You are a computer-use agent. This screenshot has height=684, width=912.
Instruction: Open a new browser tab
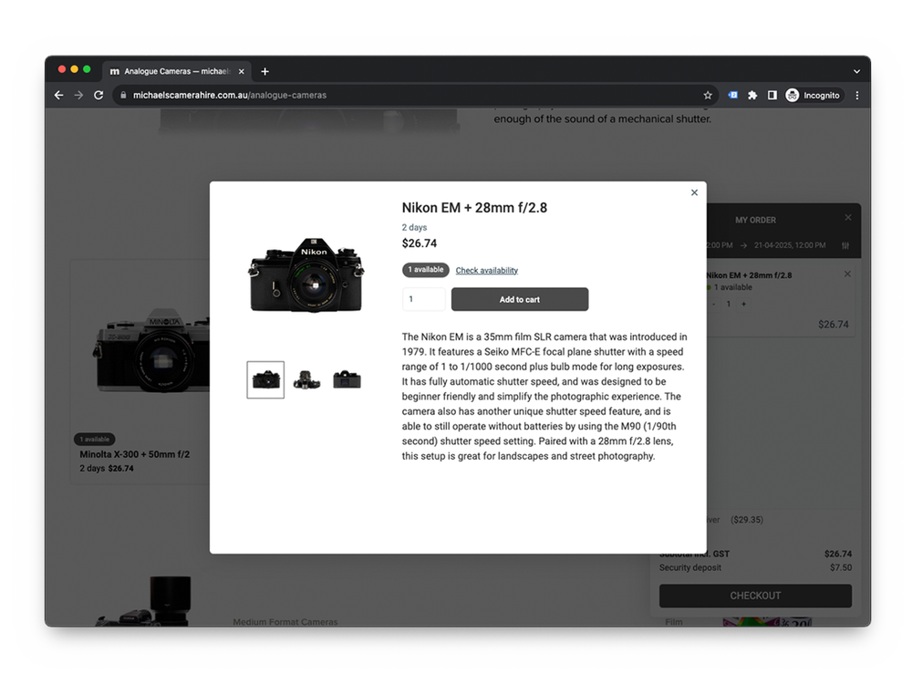(264, 71)
